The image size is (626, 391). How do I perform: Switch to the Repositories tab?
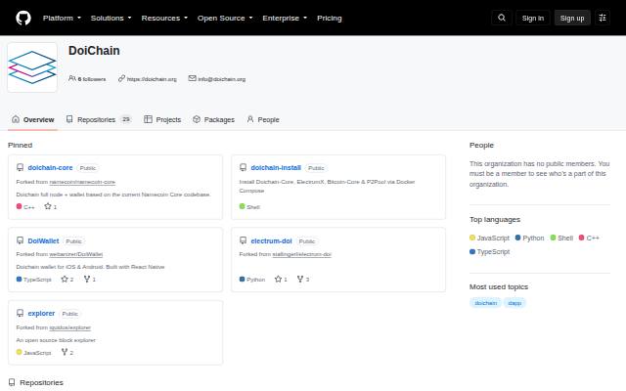98,119
